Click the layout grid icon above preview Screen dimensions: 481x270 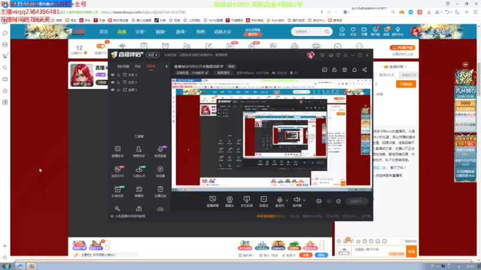(345, 70)
